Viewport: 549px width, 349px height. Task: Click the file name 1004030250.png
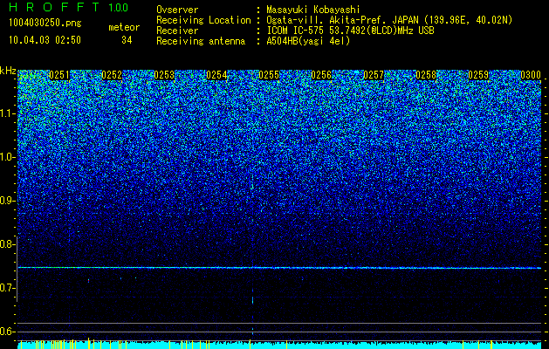pyautogui.click(x=45, y=24)
